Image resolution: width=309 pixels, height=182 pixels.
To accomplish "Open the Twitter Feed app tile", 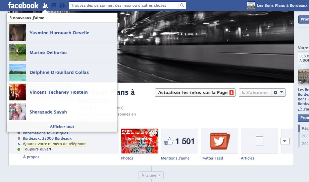I will pos(219,141).
